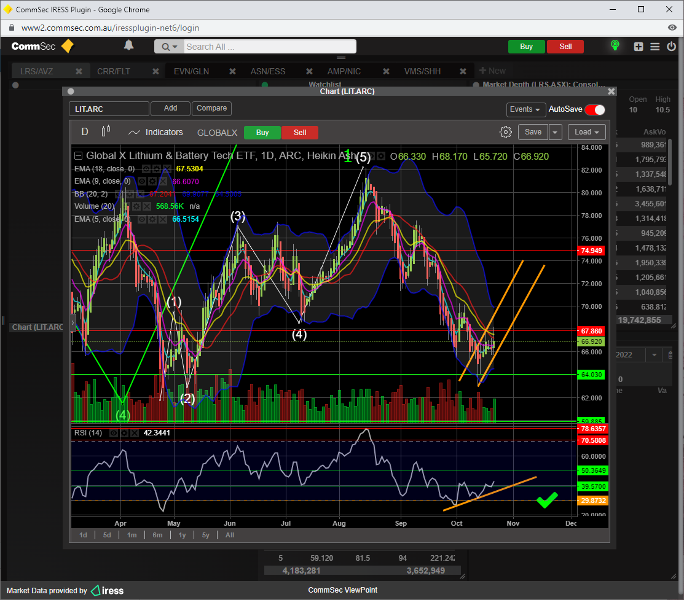Click the top bar green Buy button

tap(527, 47)
